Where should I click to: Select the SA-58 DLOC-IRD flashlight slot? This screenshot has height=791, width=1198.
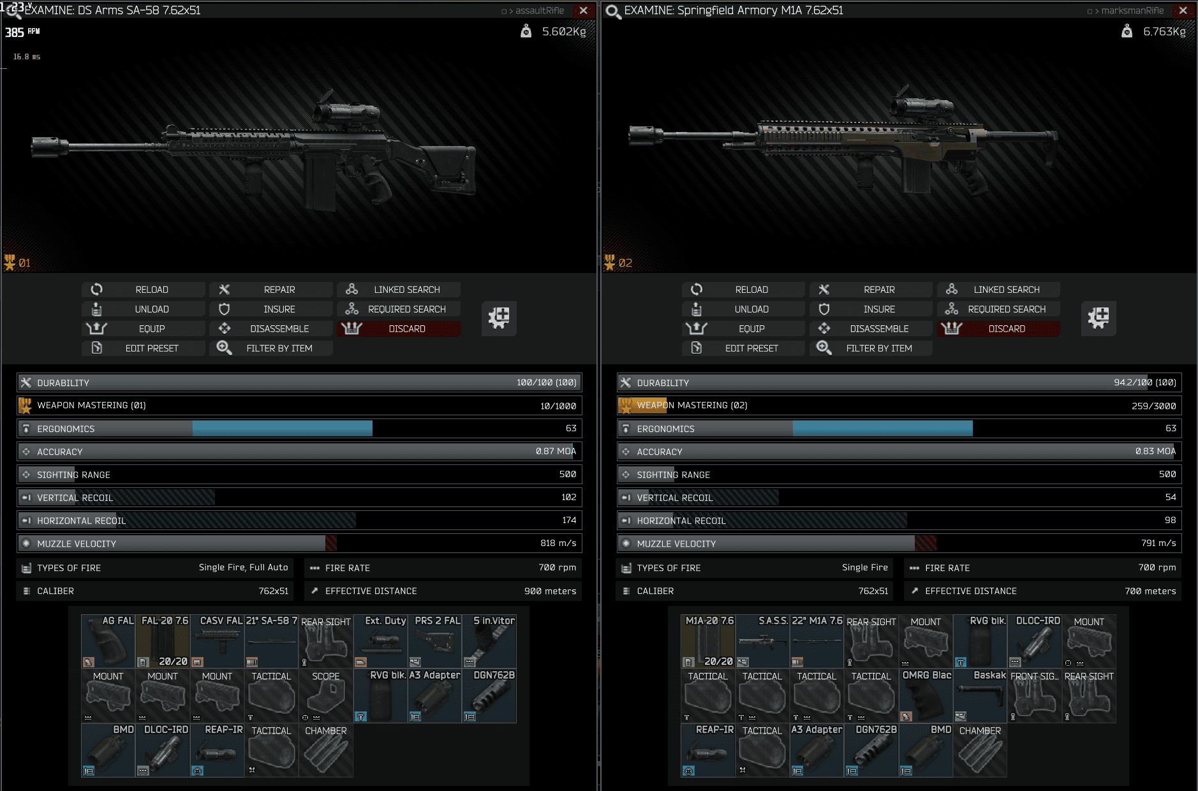click(x=163, y=750)
